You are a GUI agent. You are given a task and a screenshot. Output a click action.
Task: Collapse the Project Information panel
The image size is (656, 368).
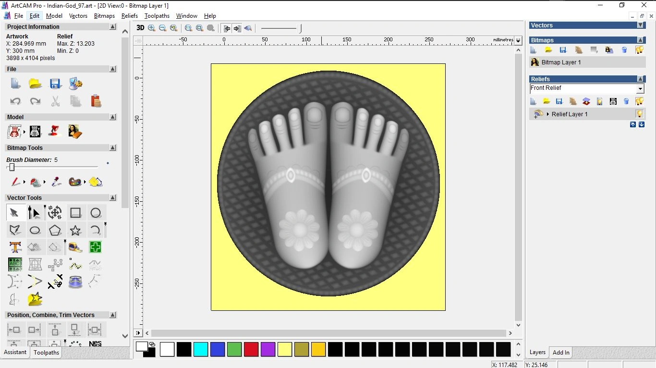point(113,27)
